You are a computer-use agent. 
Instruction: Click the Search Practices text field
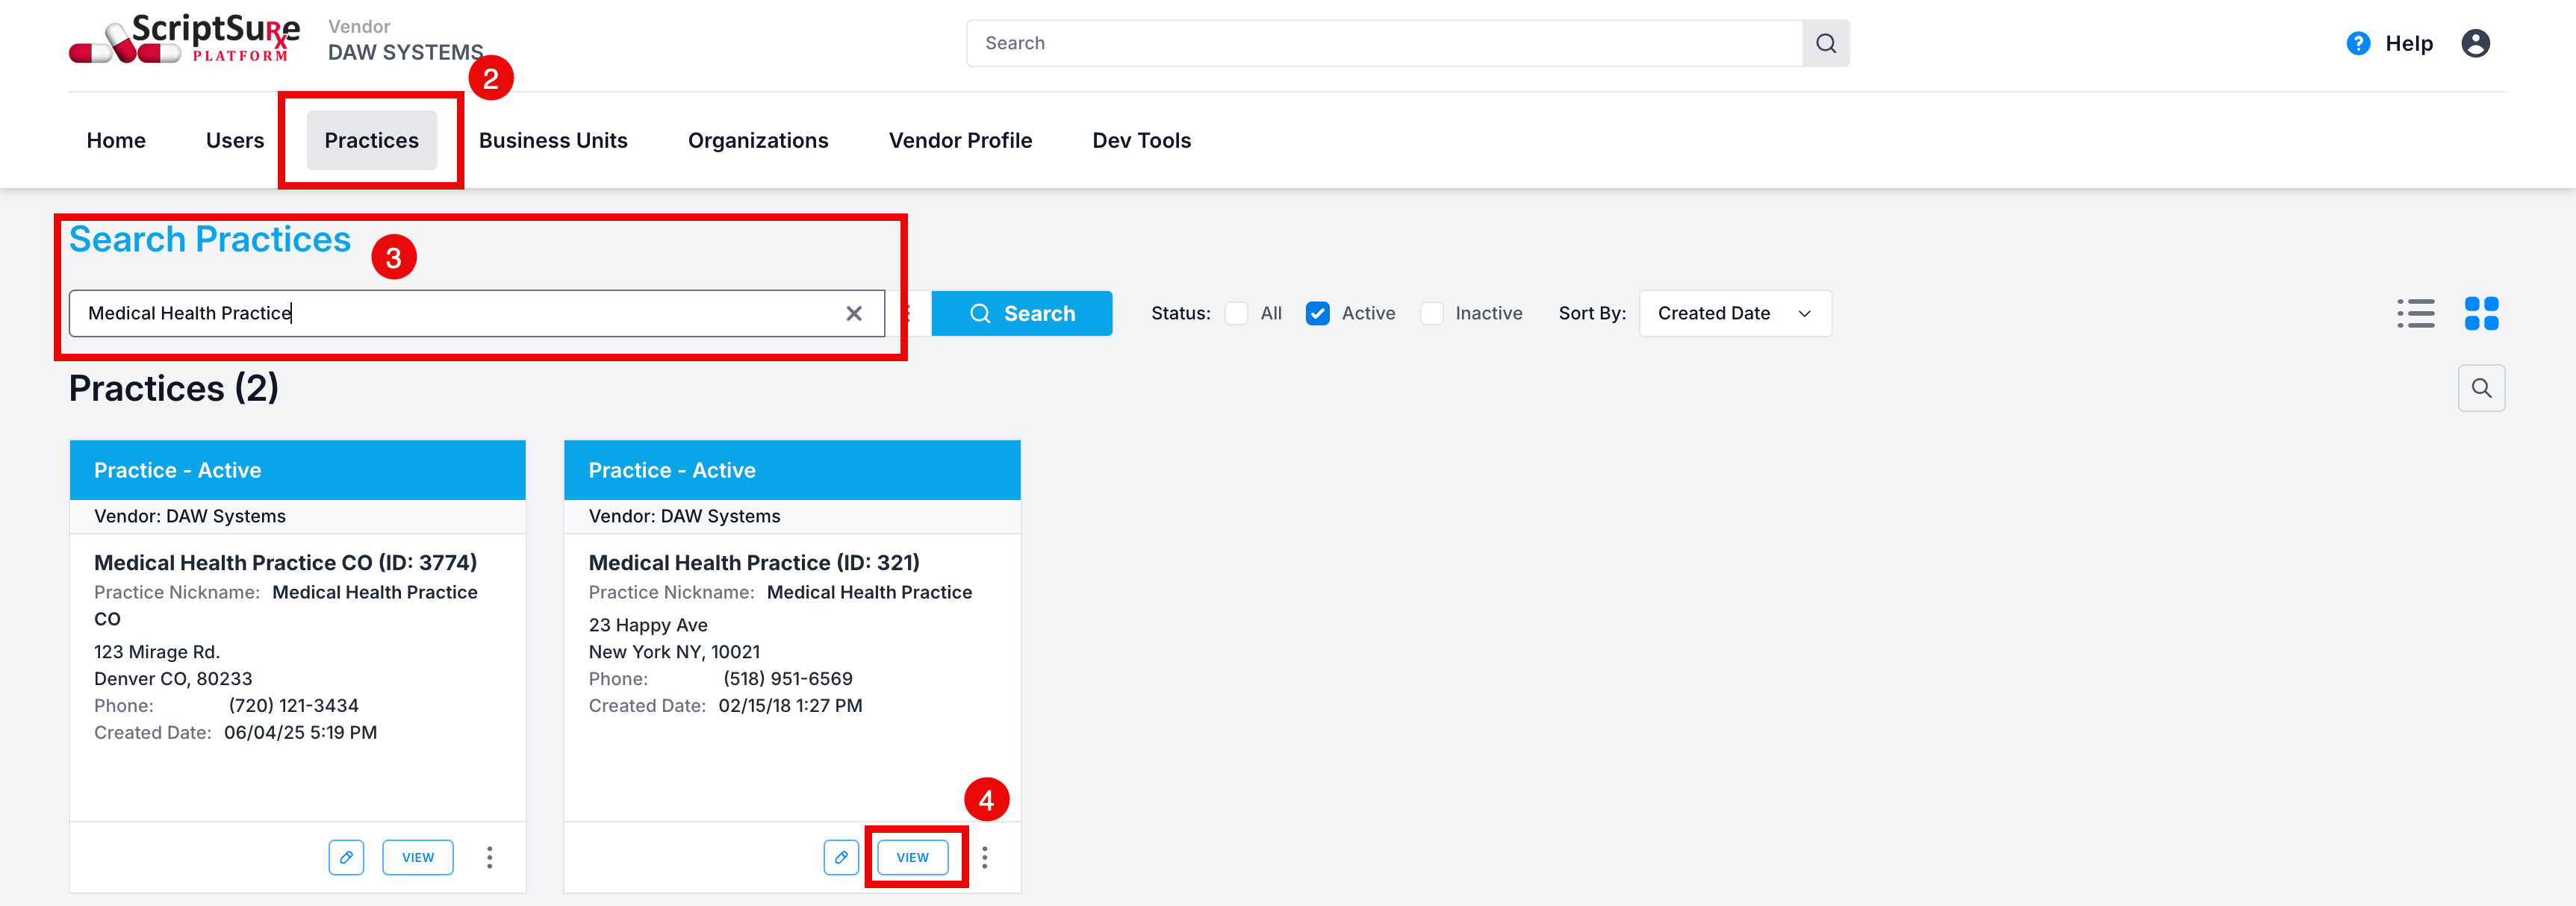tap(460, 313)
